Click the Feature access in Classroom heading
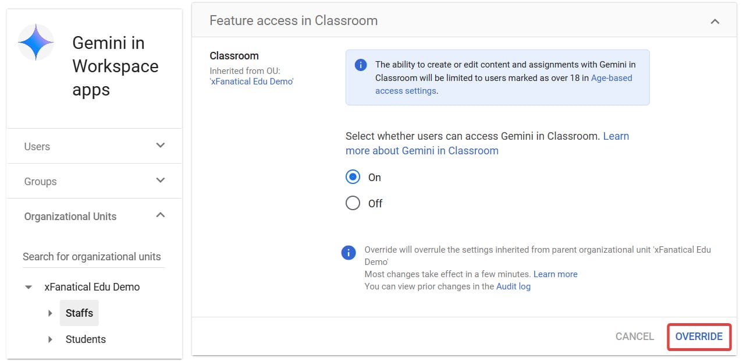Viewport: 743px width, 361px height. click(x=294, y=20)
